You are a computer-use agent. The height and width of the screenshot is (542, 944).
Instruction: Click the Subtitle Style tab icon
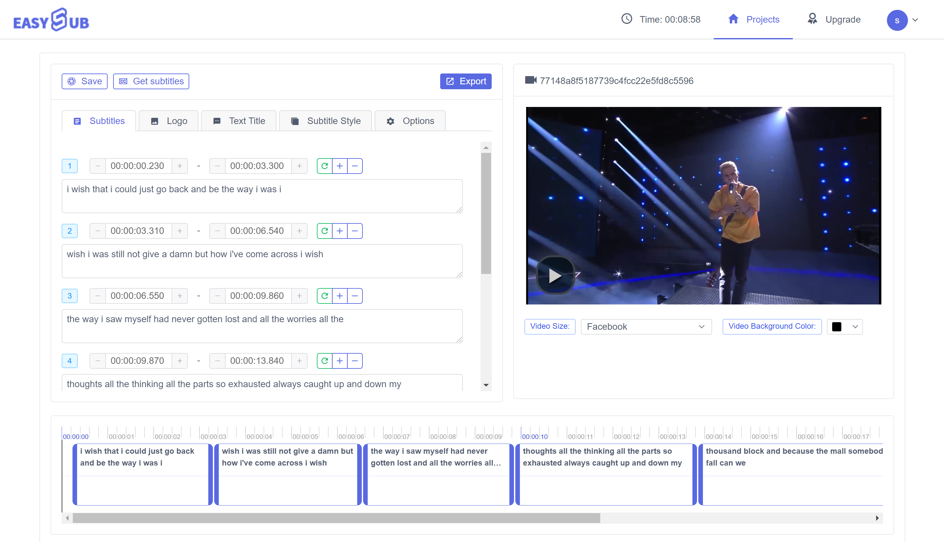(295, 121)
